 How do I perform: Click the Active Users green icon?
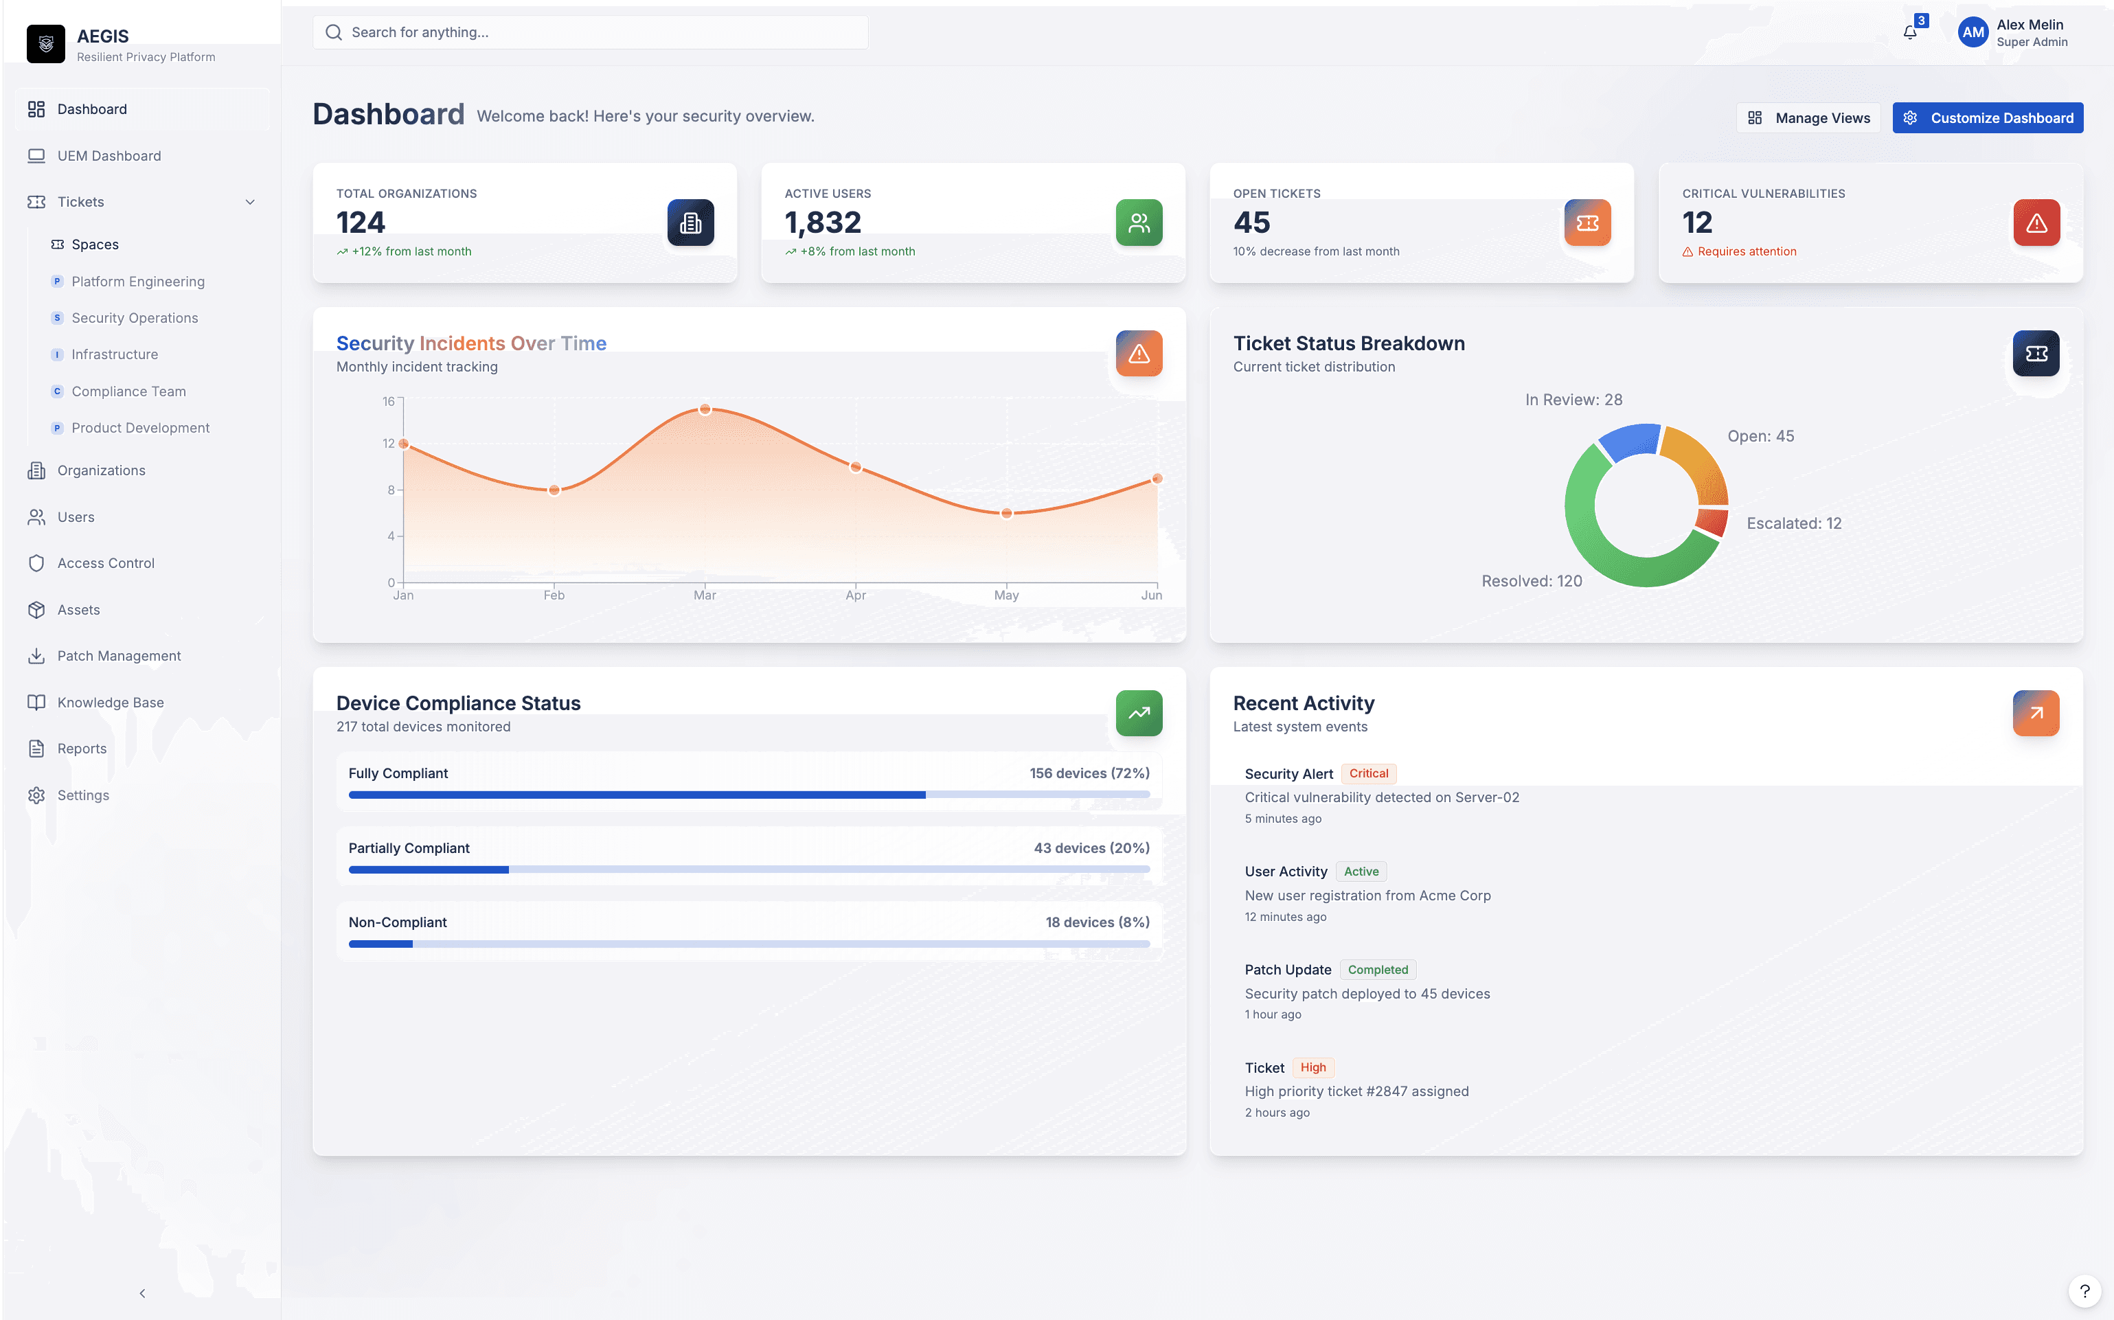tap(1138, 223)
